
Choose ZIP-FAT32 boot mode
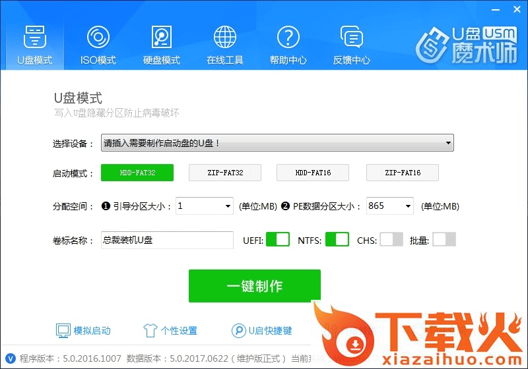[x=225, y=173]
